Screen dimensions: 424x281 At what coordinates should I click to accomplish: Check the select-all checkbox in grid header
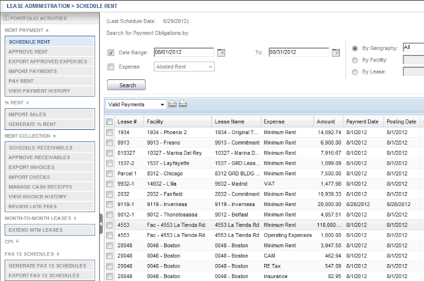pos(110,121)
